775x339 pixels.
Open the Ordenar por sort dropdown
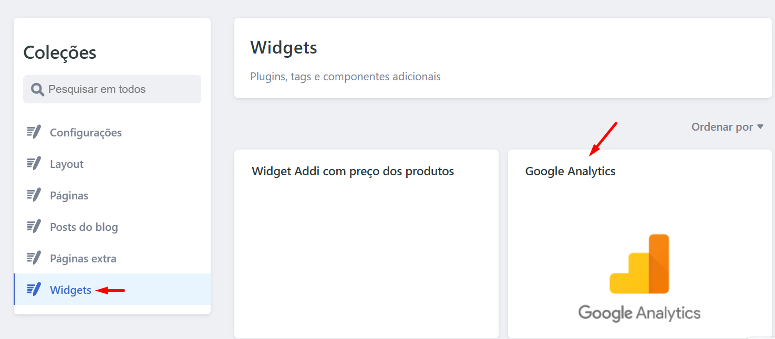pyautogui.click(x=727, y=127)
